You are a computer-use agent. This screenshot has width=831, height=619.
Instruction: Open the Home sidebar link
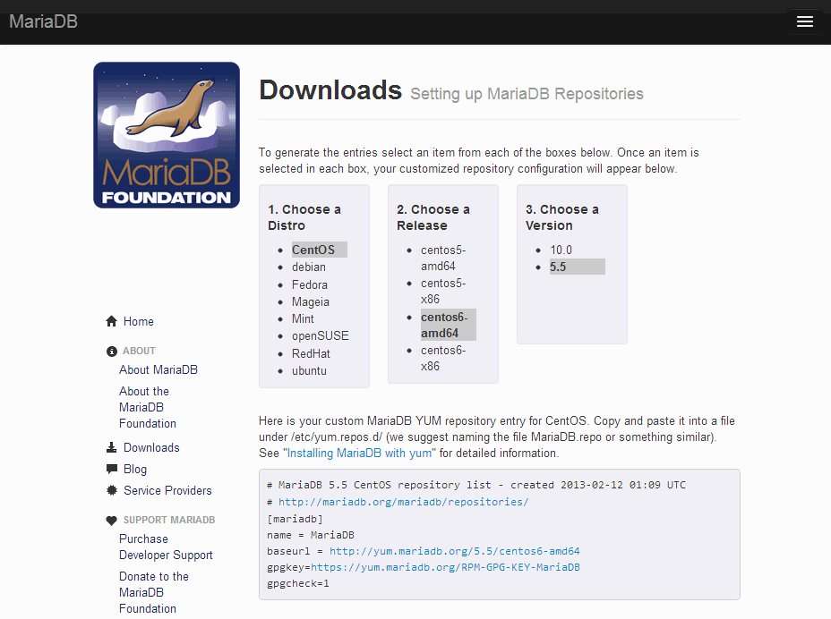[138, 321]
